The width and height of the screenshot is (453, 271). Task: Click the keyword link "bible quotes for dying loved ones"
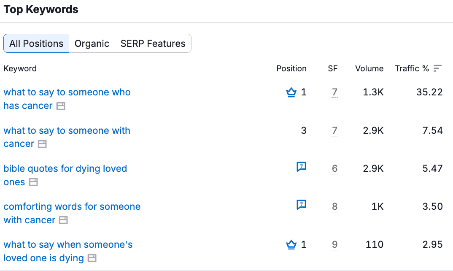(65, 175)
